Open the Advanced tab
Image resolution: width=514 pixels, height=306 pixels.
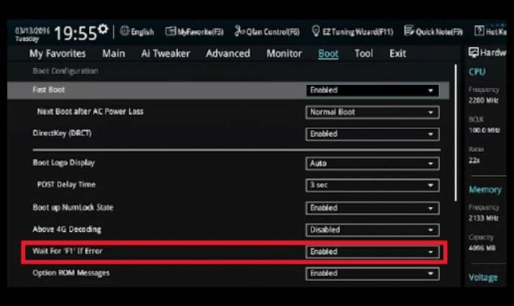pos(228,54)
